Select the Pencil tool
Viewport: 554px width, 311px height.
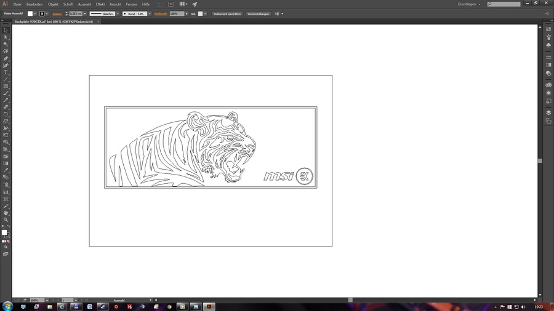point(6,101)
